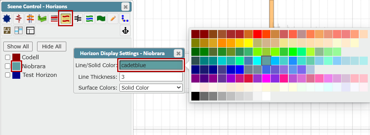Select the green well path icon
The image size is (370, 135).
[x=42, y=18]
